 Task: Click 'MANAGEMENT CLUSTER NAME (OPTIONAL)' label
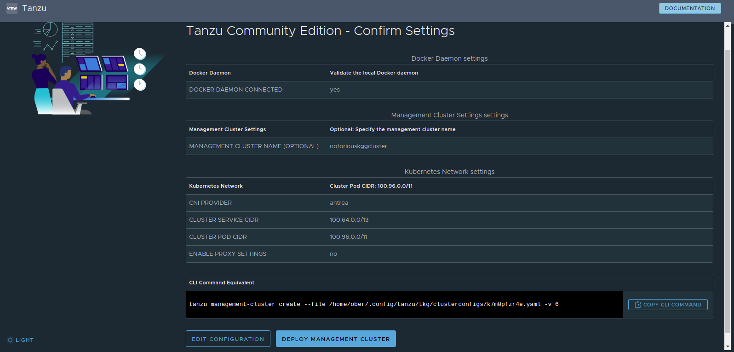(254, 146)
